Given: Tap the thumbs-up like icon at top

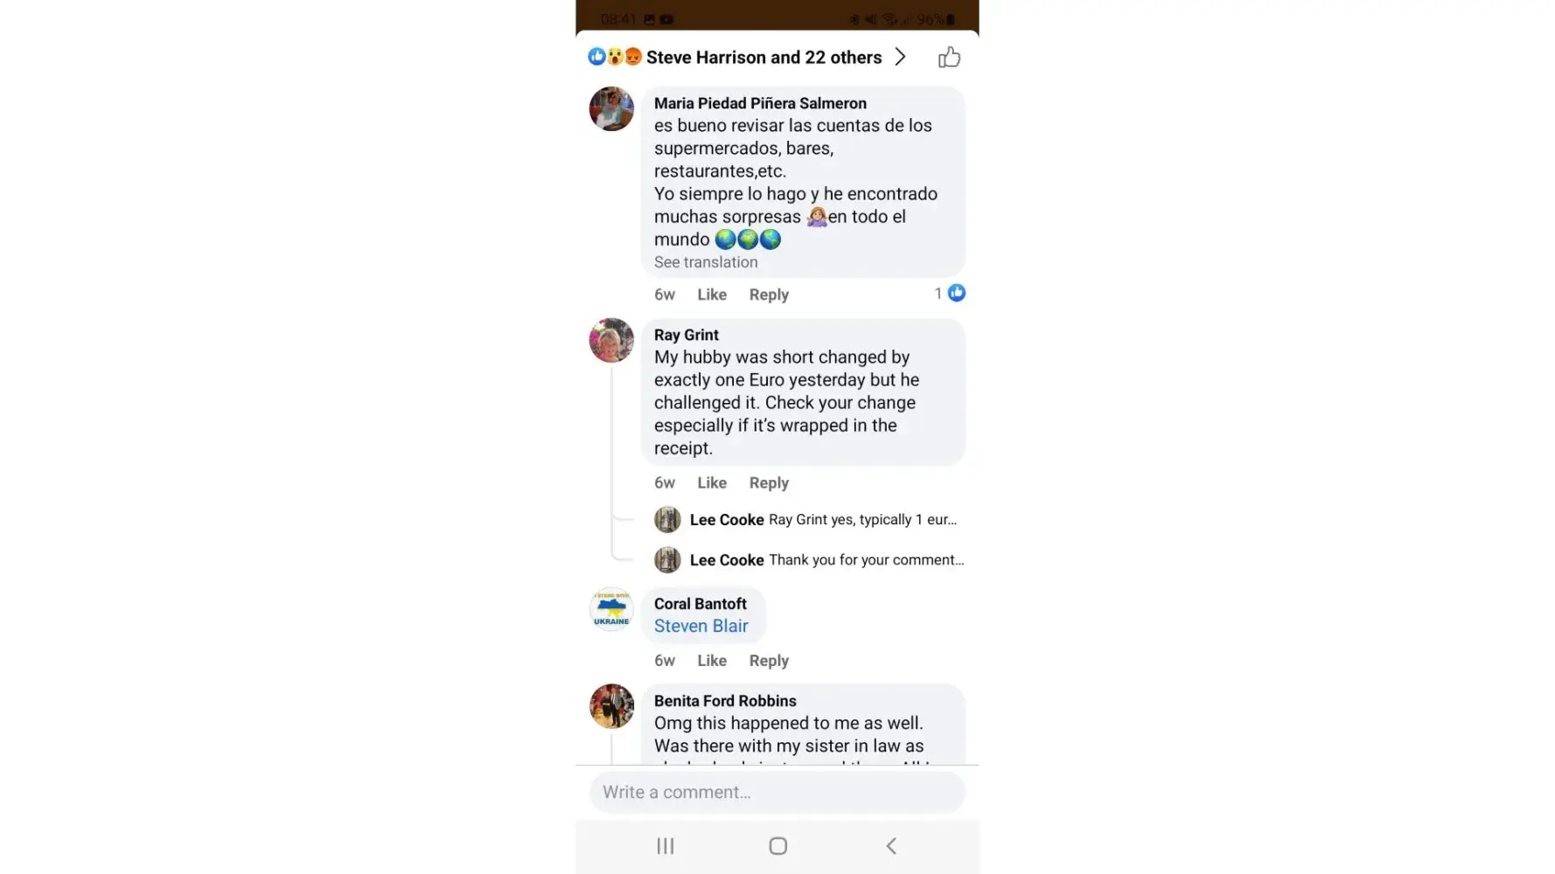Looking at the screenshot, I should 949,58.
